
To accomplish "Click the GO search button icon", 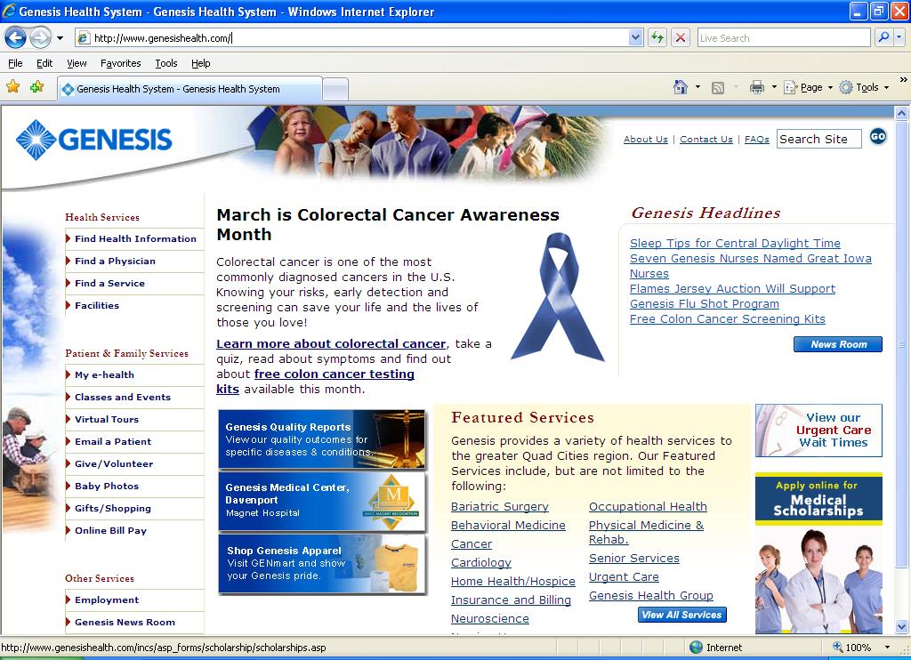I will pyautogui.click(x=878, y=136).
